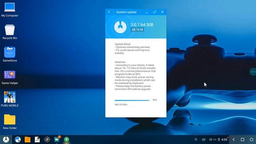
Task: Open My Computer desktop icon
Action: point(10,10)
